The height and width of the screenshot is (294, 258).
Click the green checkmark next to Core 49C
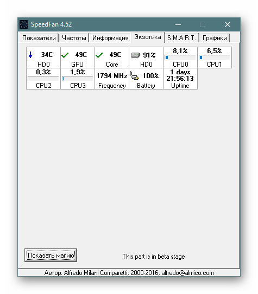tap(99, 55)
